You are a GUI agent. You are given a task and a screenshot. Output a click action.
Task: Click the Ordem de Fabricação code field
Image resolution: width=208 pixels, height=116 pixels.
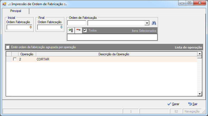(x=77, y=23)
